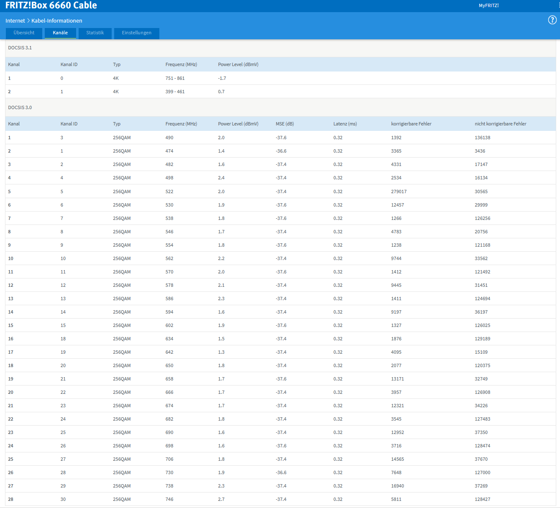Select the row with frequency 490
Image resolution: width=560 pixels, height=508 pixels.
(281, 138)
